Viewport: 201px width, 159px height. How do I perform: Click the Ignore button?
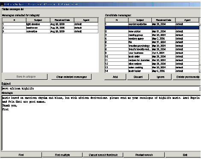click(160, 77)
